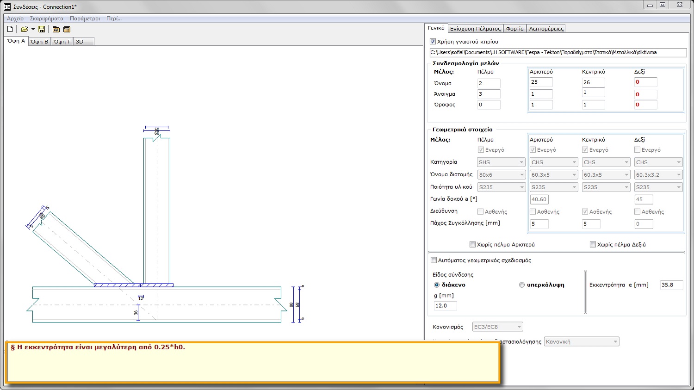Enable 'Χωρίς πέλμα Αριστερά' checkbox
This screenshot has width=694, height=390.
(x=472, y=244)
